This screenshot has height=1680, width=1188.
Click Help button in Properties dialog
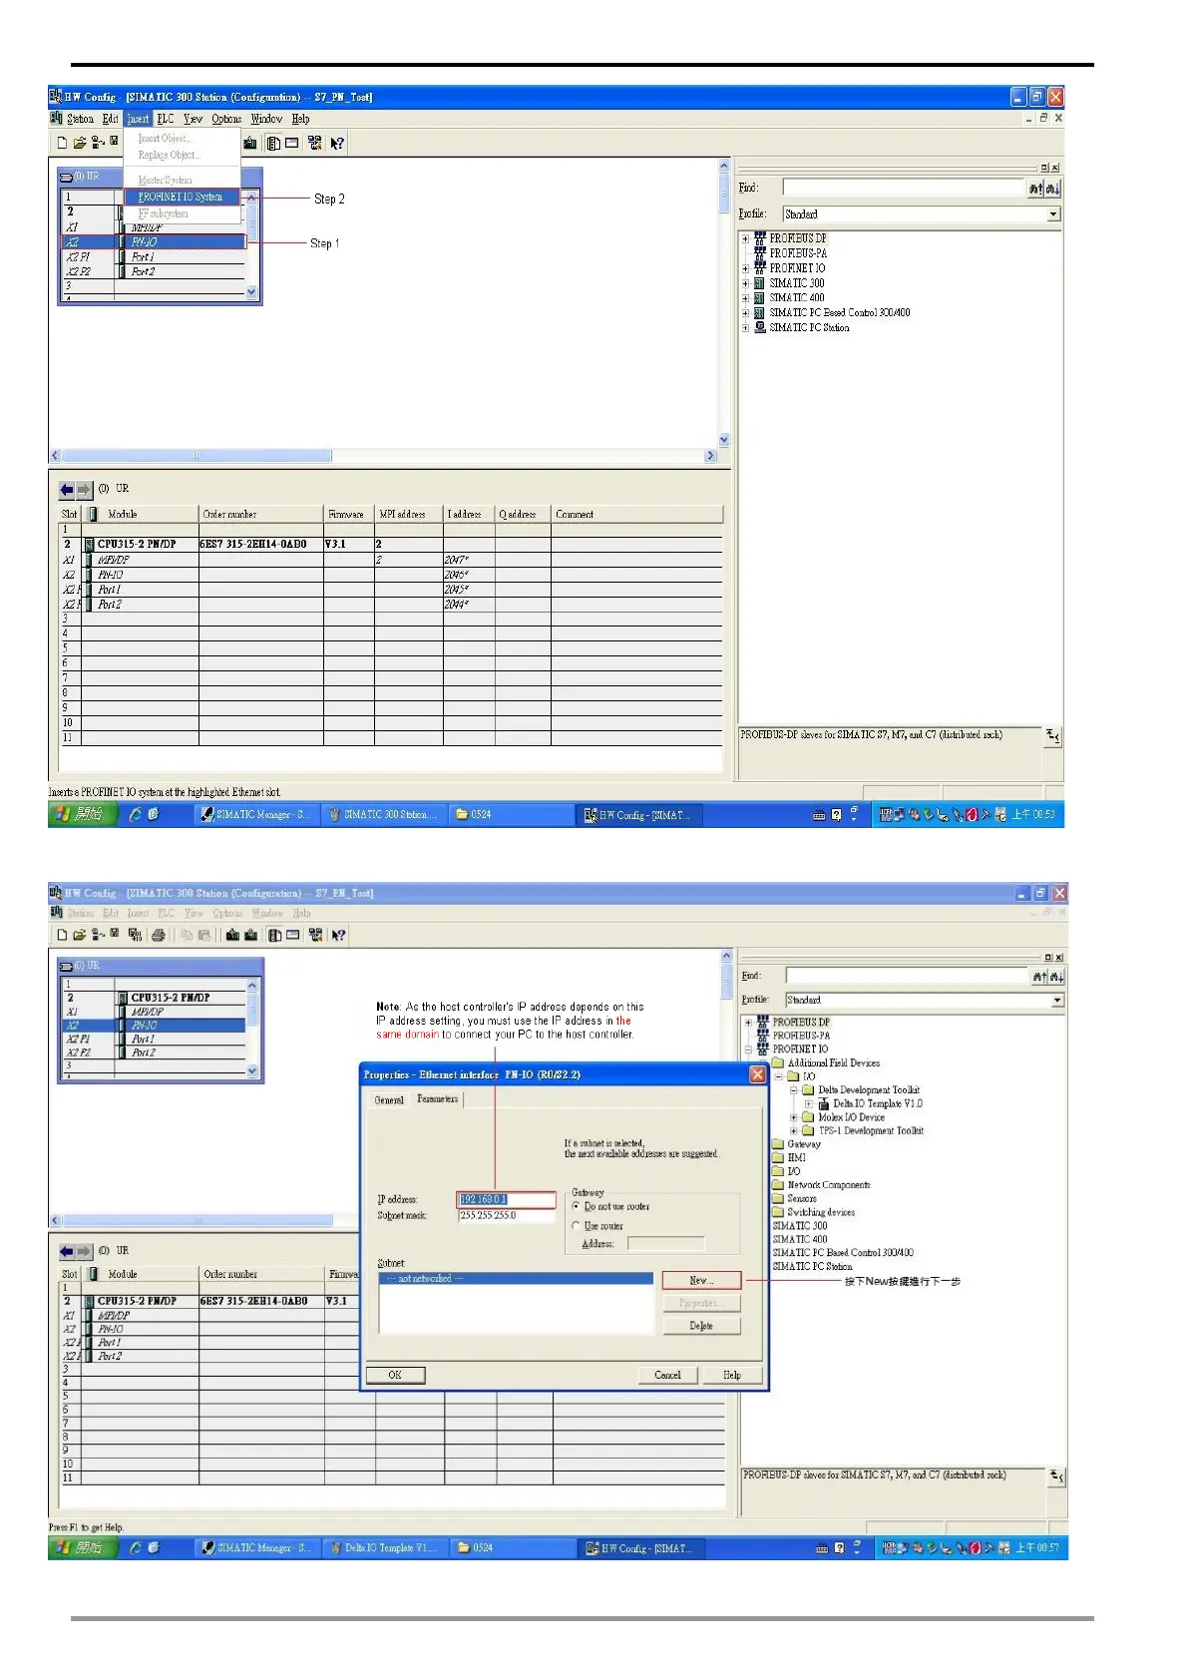click(x=732, y=1375)
